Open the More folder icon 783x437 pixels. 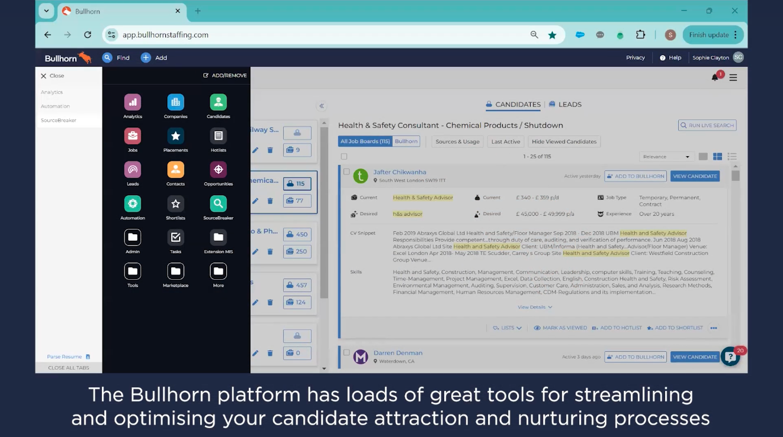tap(219, 271)
